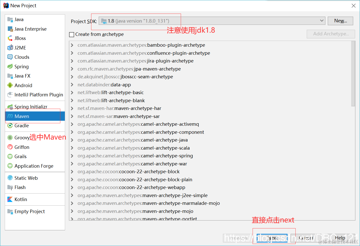The width and height of the screenshot is (360, 246).
Task: Choose Spring Initializr label
Action: pyautogui.click(x=31, y=107)
